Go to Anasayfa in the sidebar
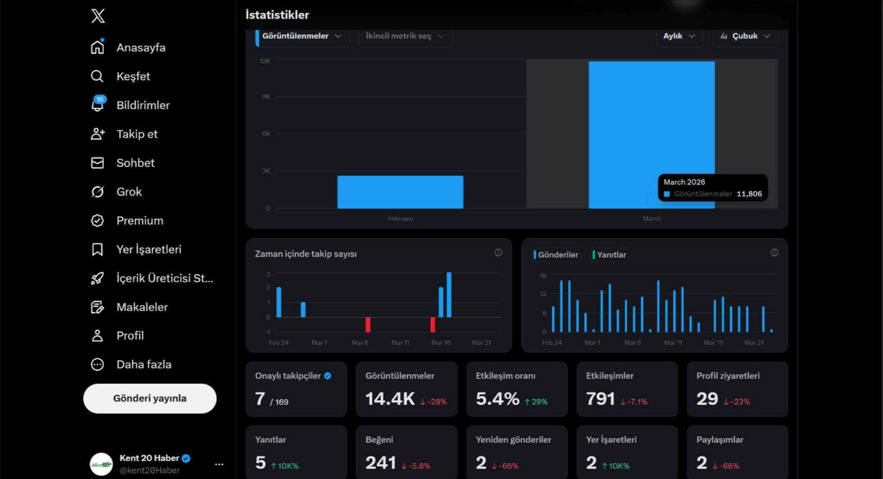 coord(140,48)
